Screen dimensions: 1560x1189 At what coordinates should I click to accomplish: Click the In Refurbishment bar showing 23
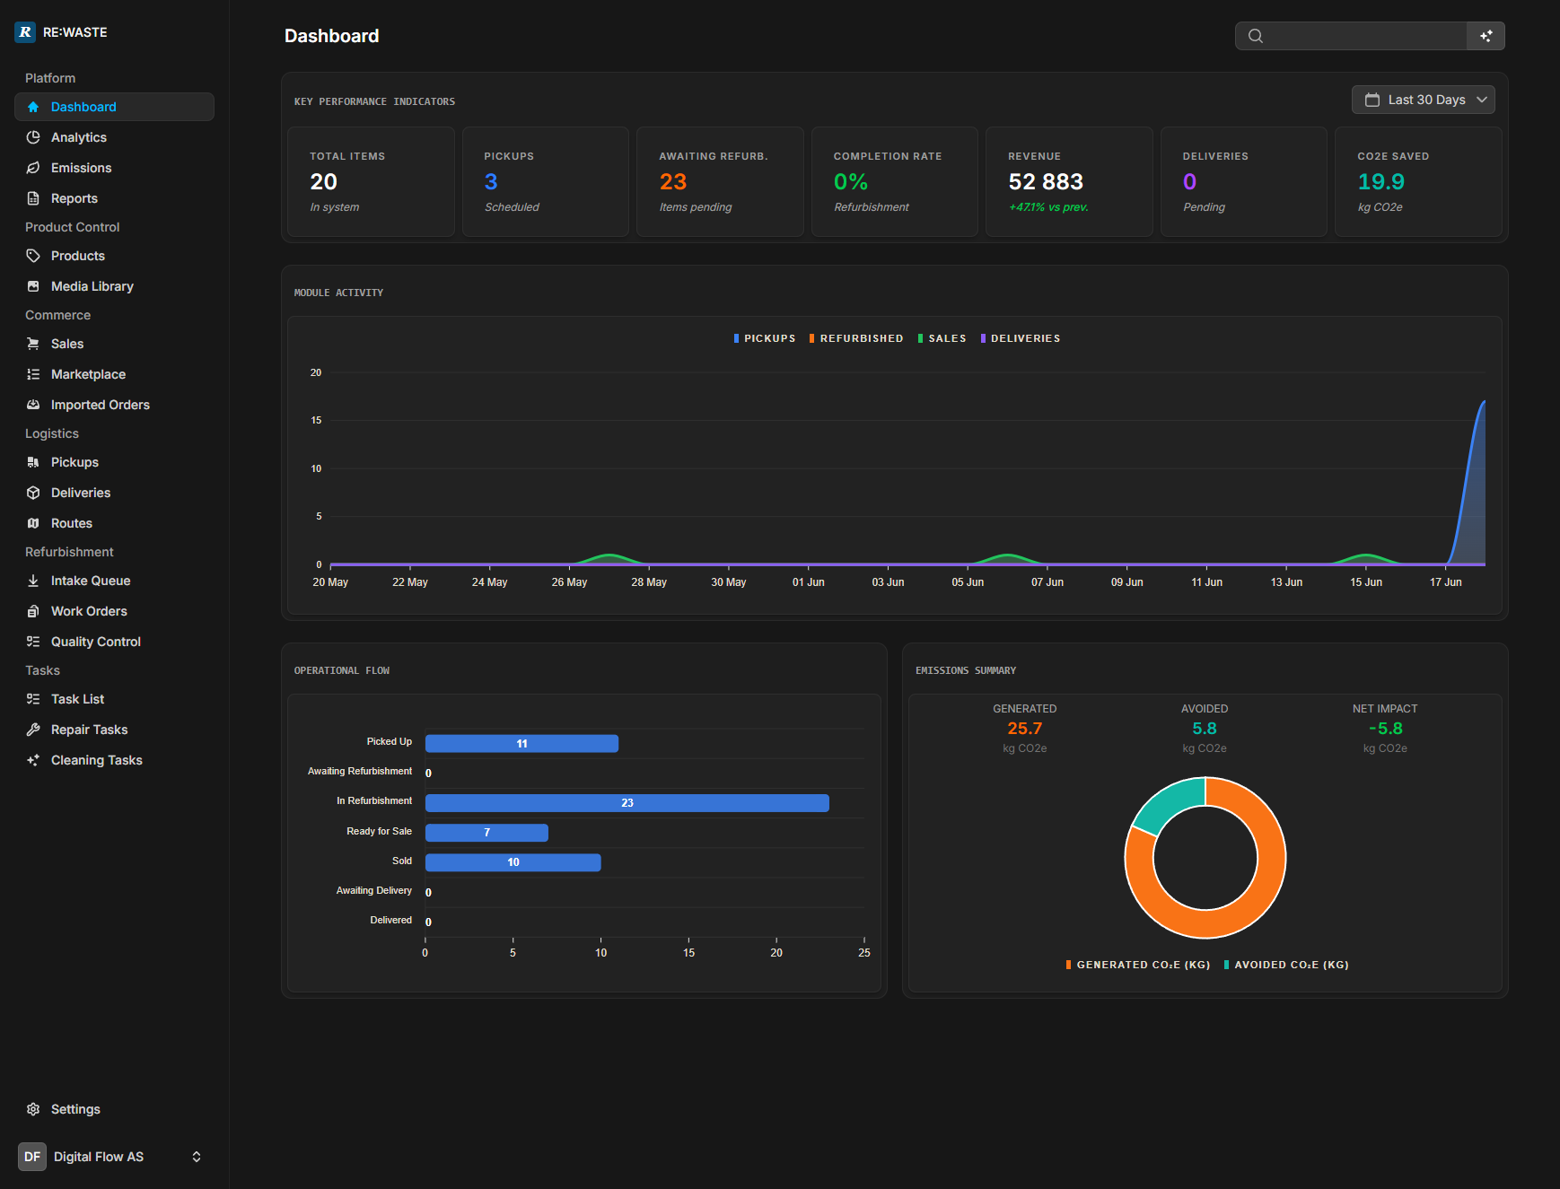[x=627, y=803]
